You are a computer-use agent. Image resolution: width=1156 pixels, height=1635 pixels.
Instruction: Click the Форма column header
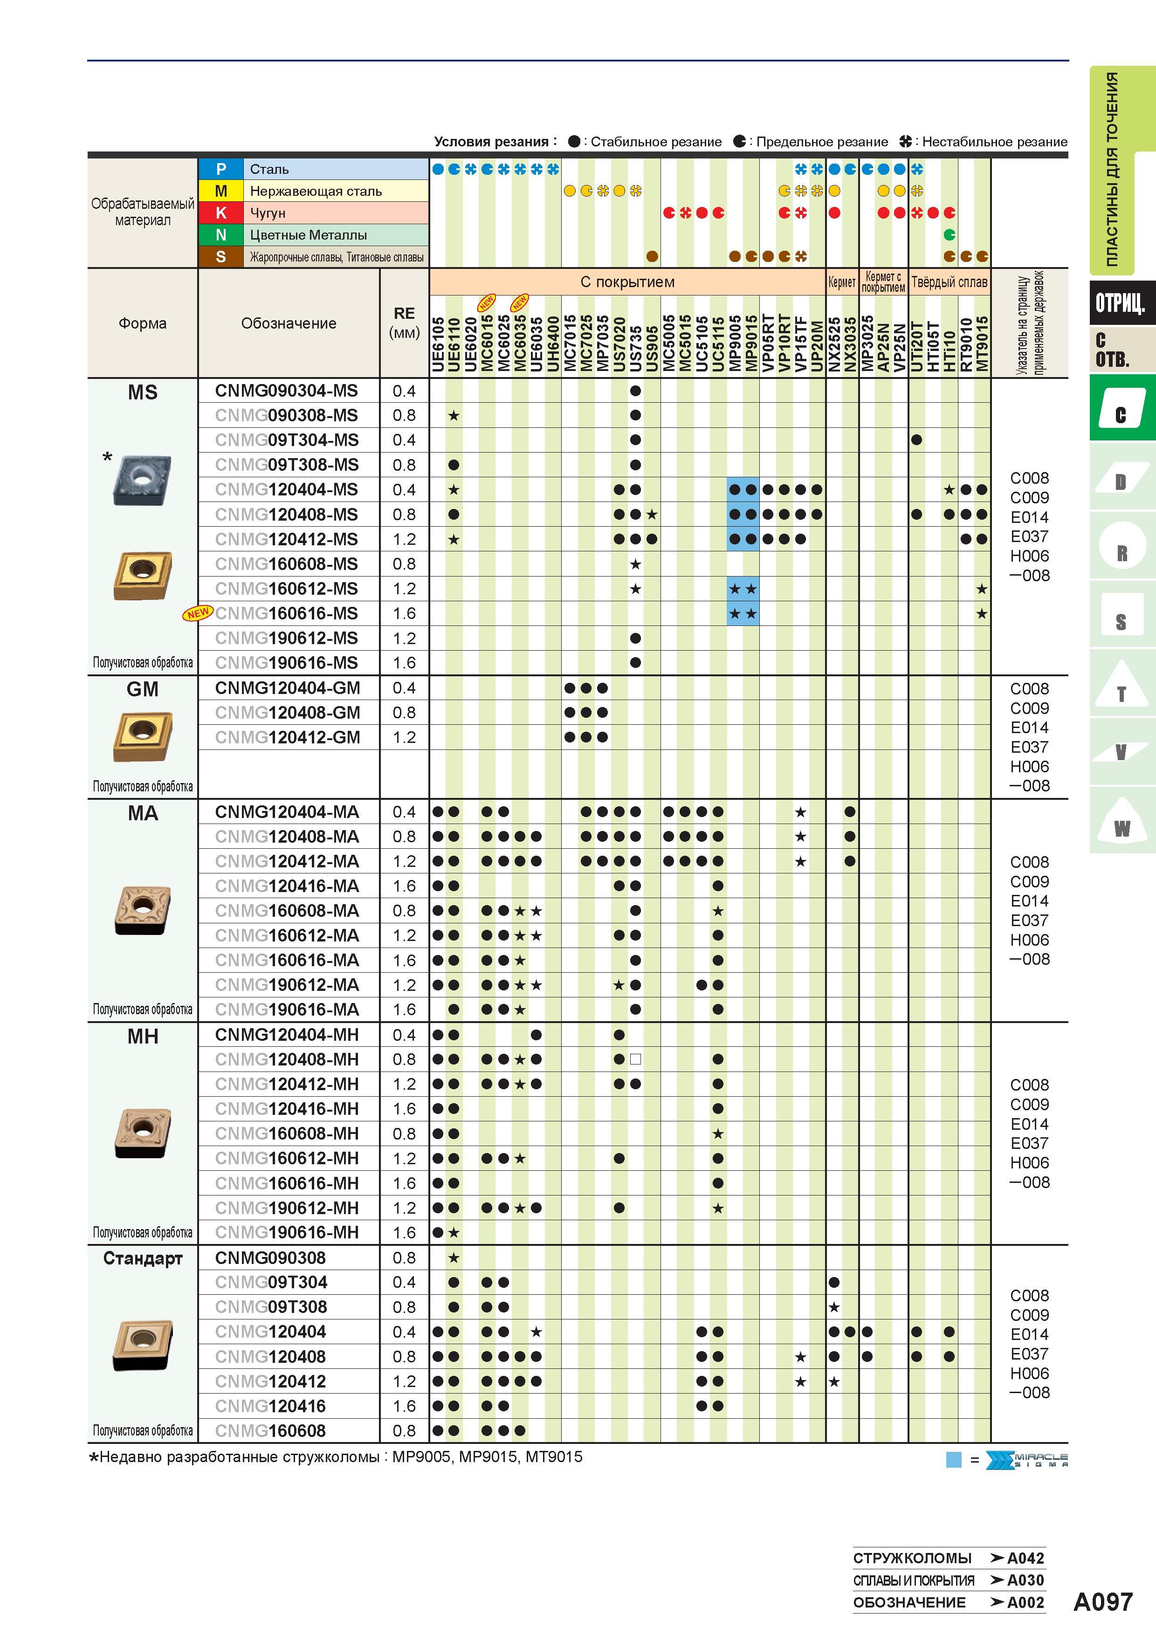(x=143, y=323)
